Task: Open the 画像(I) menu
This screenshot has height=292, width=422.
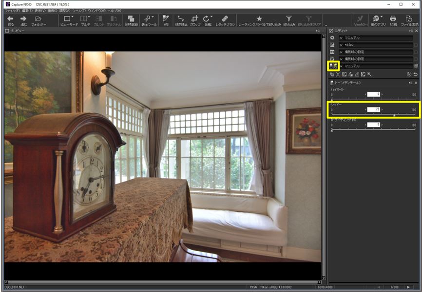Action: point(52,11)
